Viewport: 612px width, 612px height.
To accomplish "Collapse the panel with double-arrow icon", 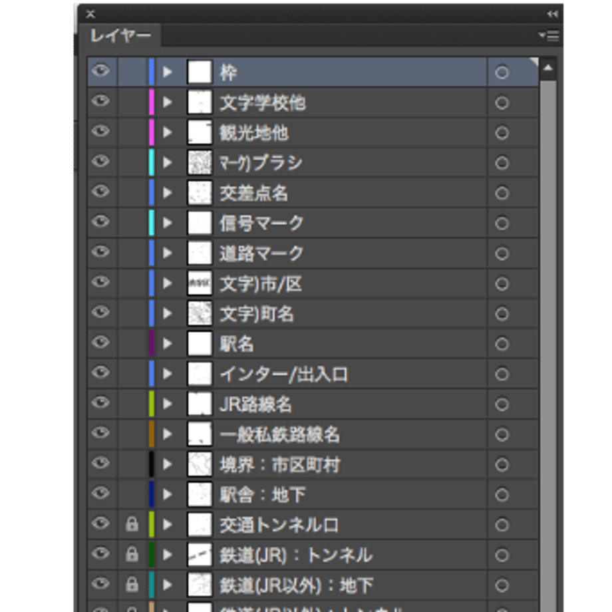I will pos(552,14).
